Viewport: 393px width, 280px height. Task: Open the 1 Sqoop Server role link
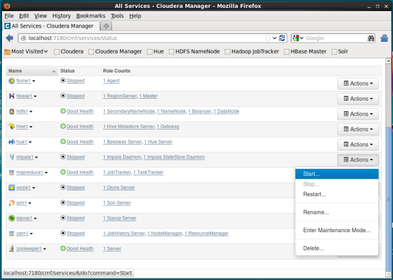tap(120, 219)
